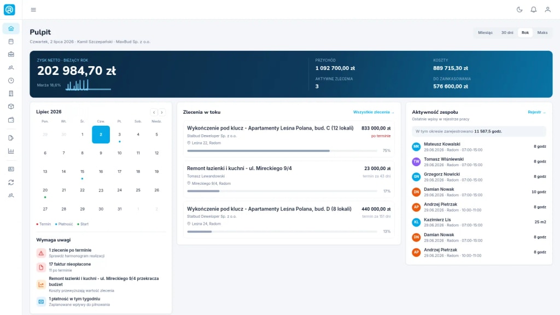Open Leśna Polana bud. C order
The image size is (560, 315).
point(289,139)
